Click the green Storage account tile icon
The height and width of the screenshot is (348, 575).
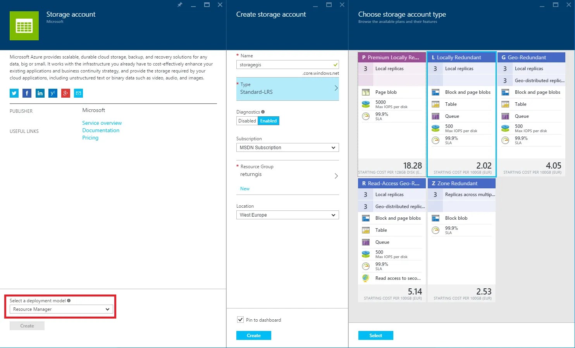(x=24, y=26)
